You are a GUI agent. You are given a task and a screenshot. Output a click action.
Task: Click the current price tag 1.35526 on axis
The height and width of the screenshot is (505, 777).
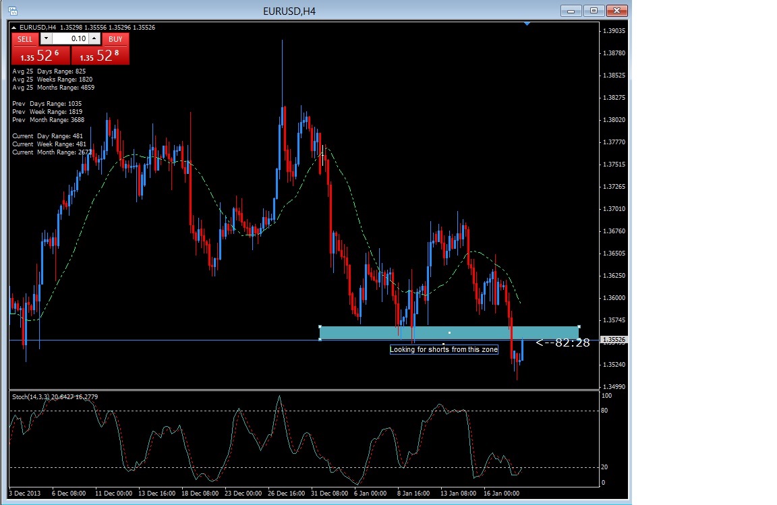tap(615, 340)
